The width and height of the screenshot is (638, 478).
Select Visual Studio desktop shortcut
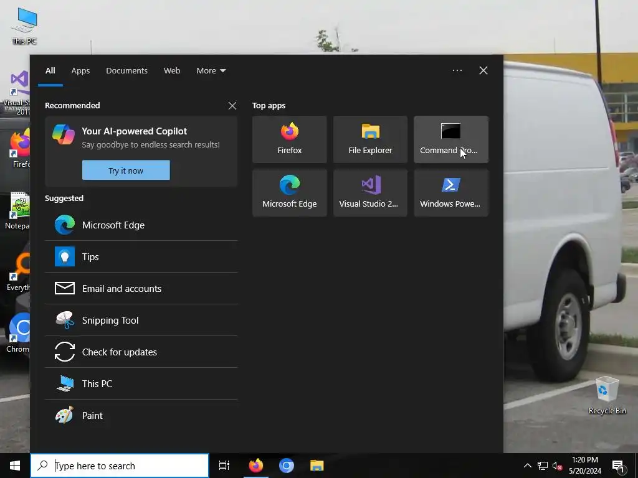pyautogui.click(x=17, y=93)
